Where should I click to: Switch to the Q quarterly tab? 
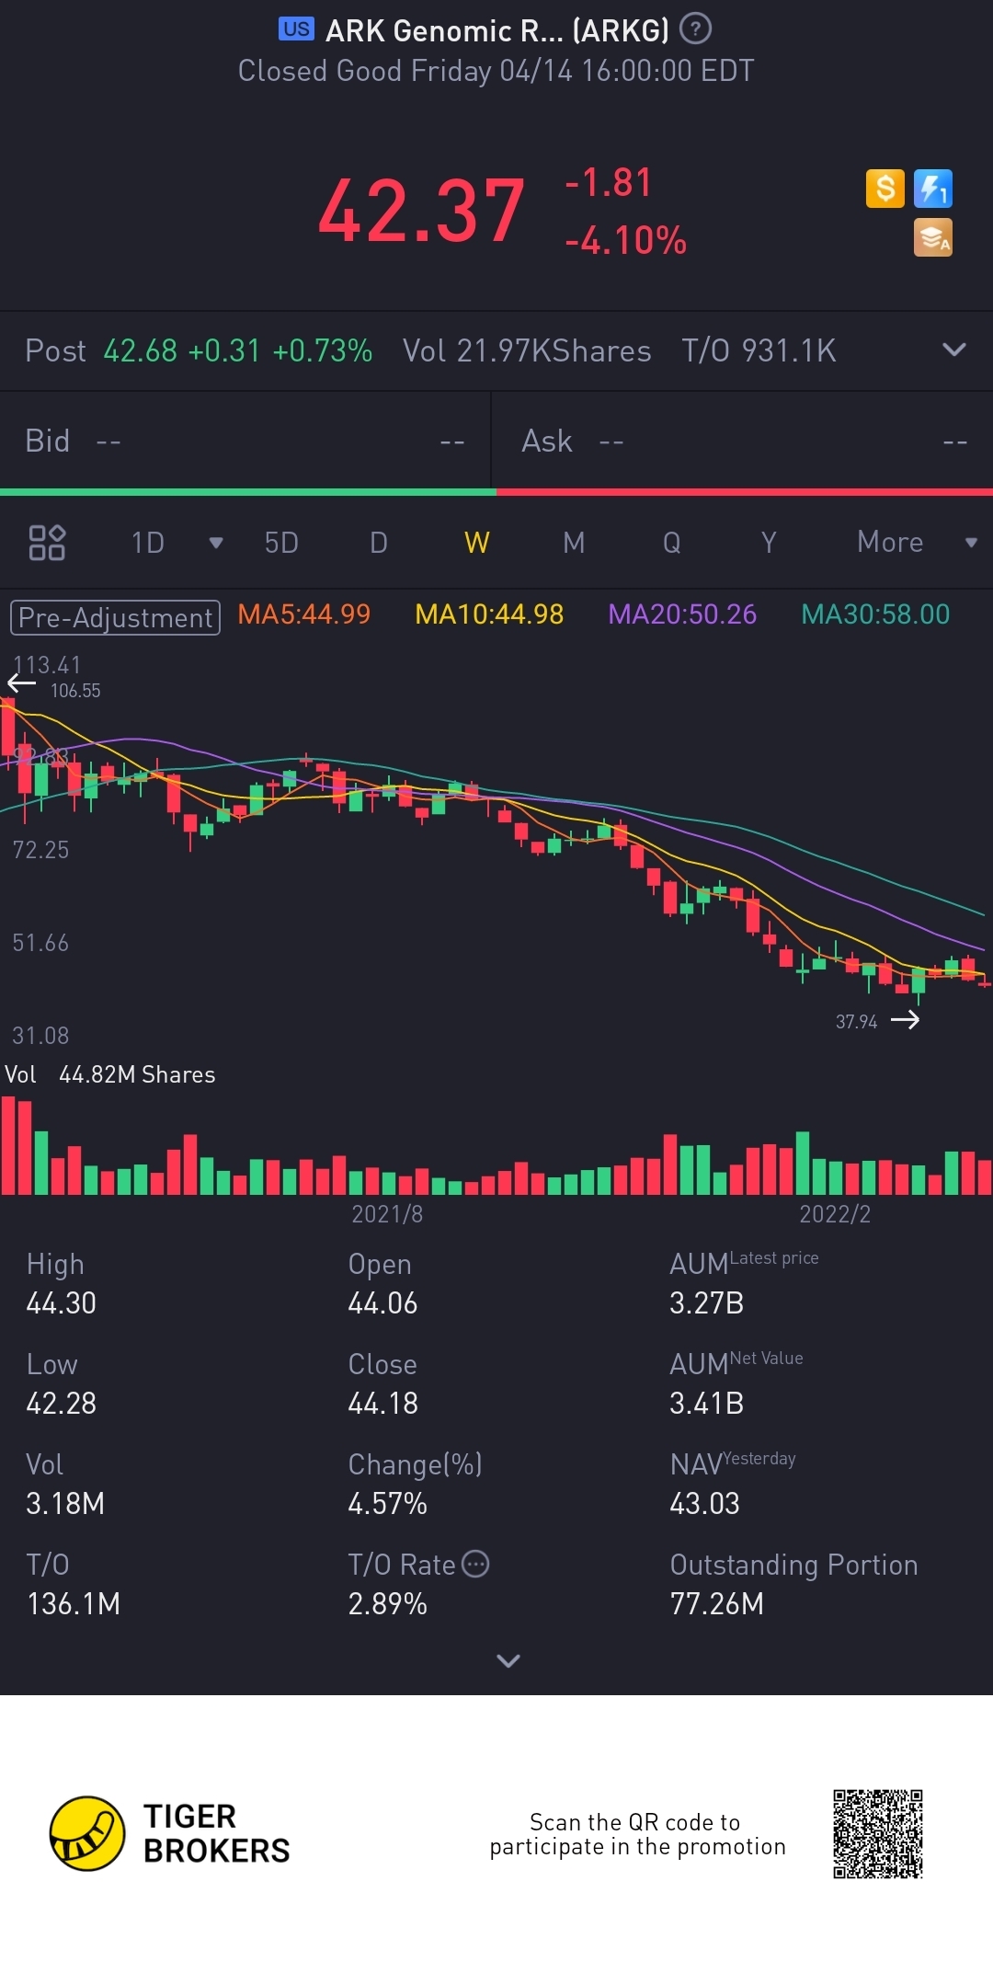pyautogui.click(x=672, y=543)
